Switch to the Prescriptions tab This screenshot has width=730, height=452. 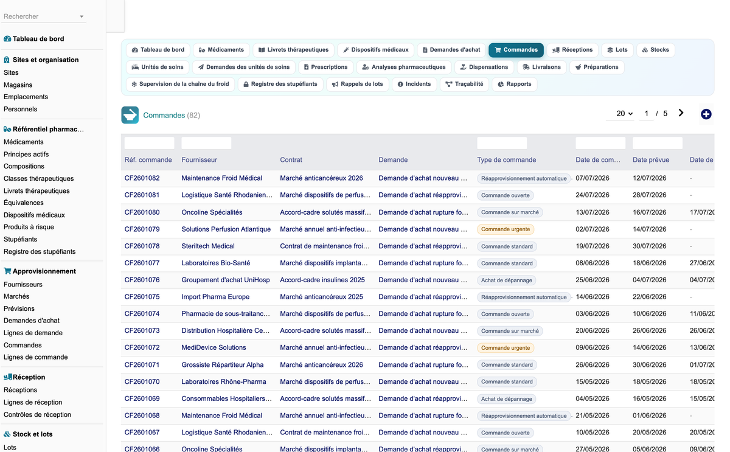pos(325,67)
